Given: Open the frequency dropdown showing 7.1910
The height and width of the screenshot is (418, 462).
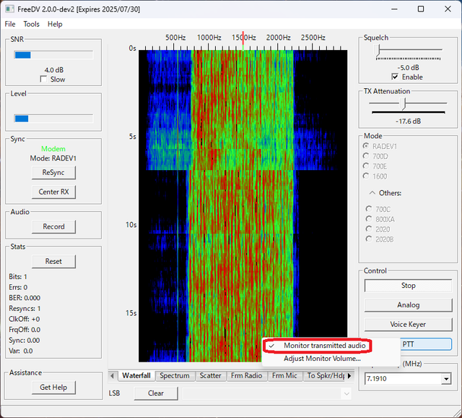Looking at the screenshot, I should point(445,378).
